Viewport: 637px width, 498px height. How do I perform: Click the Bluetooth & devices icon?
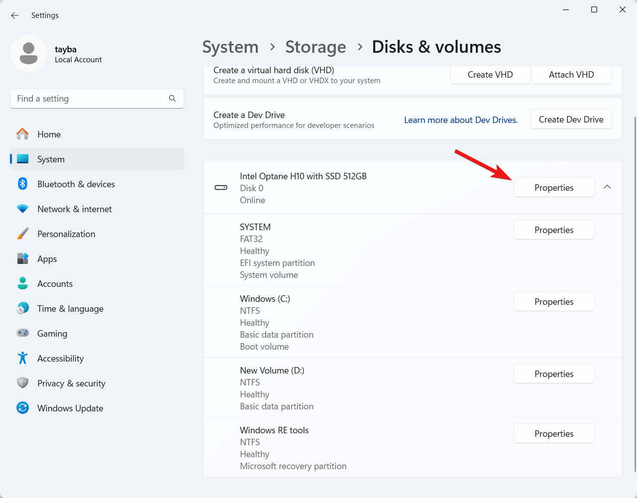(22, 184)
